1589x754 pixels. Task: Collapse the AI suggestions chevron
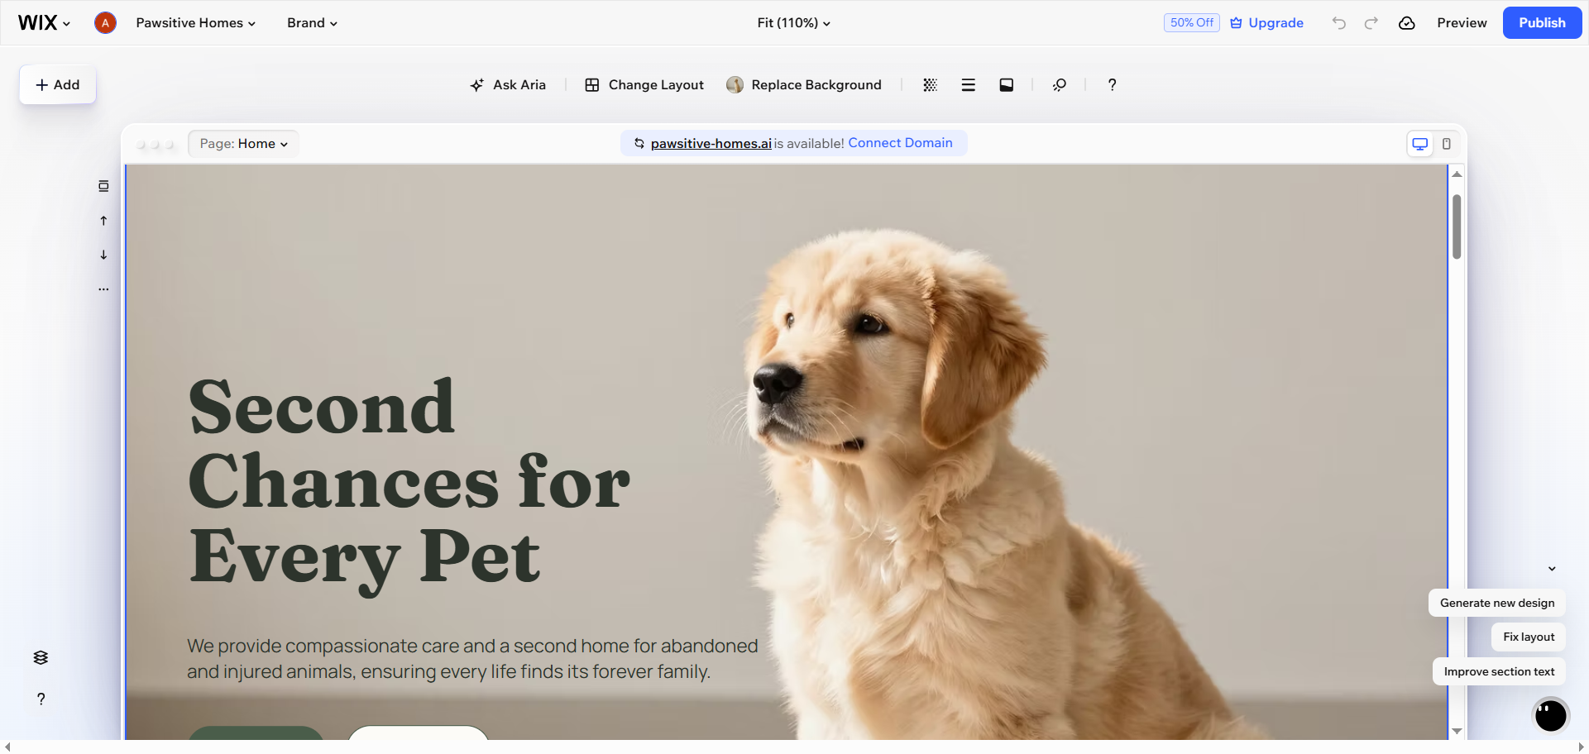click(x=1552, y=568)
